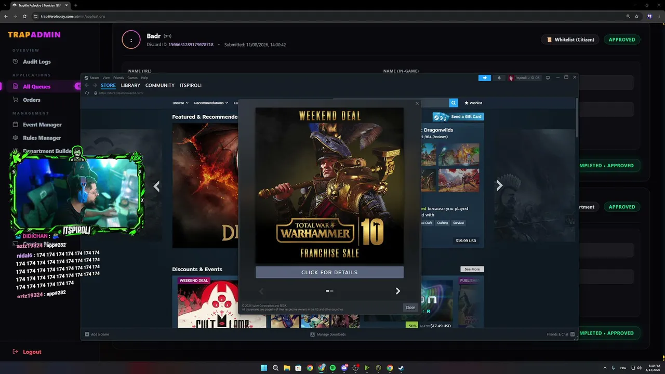Advance the Featured carousel to the right
Viewport: 665px width, 374px height.
[x=499, y=185]
